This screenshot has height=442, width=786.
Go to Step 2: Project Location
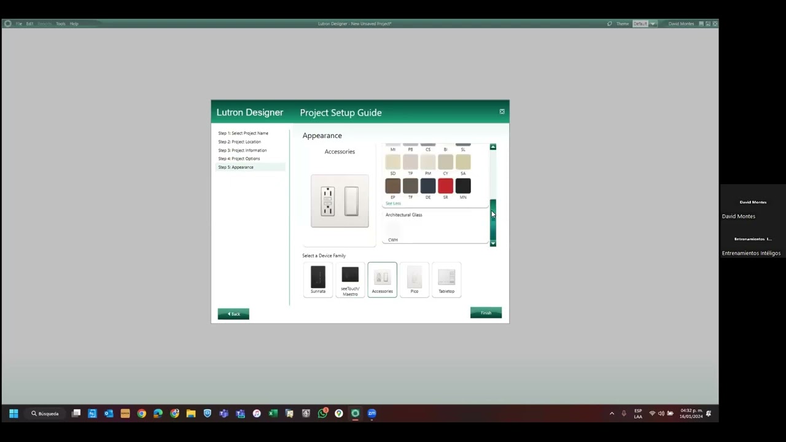(x=239, y=142)
